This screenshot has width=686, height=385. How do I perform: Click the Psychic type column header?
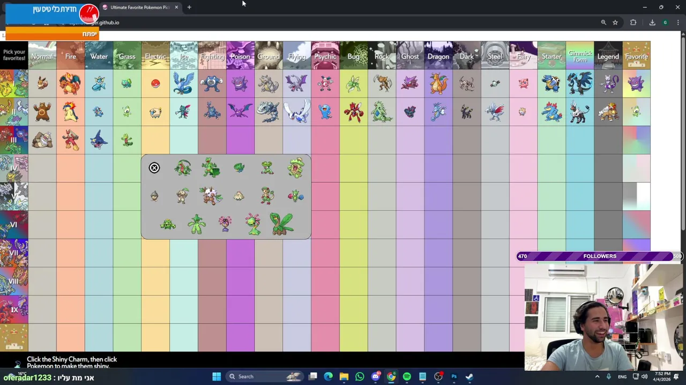pyautogui.click(x=325, y=56)
